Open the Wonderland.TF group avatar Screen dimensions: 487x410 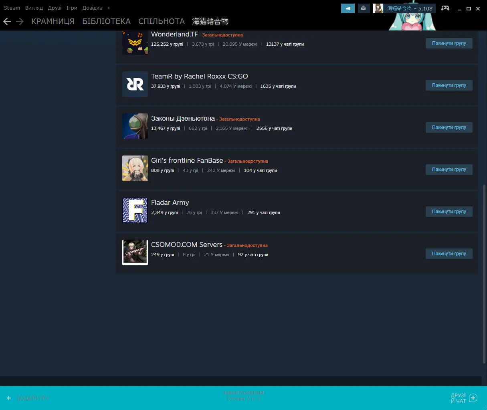[x=135, y=42]
